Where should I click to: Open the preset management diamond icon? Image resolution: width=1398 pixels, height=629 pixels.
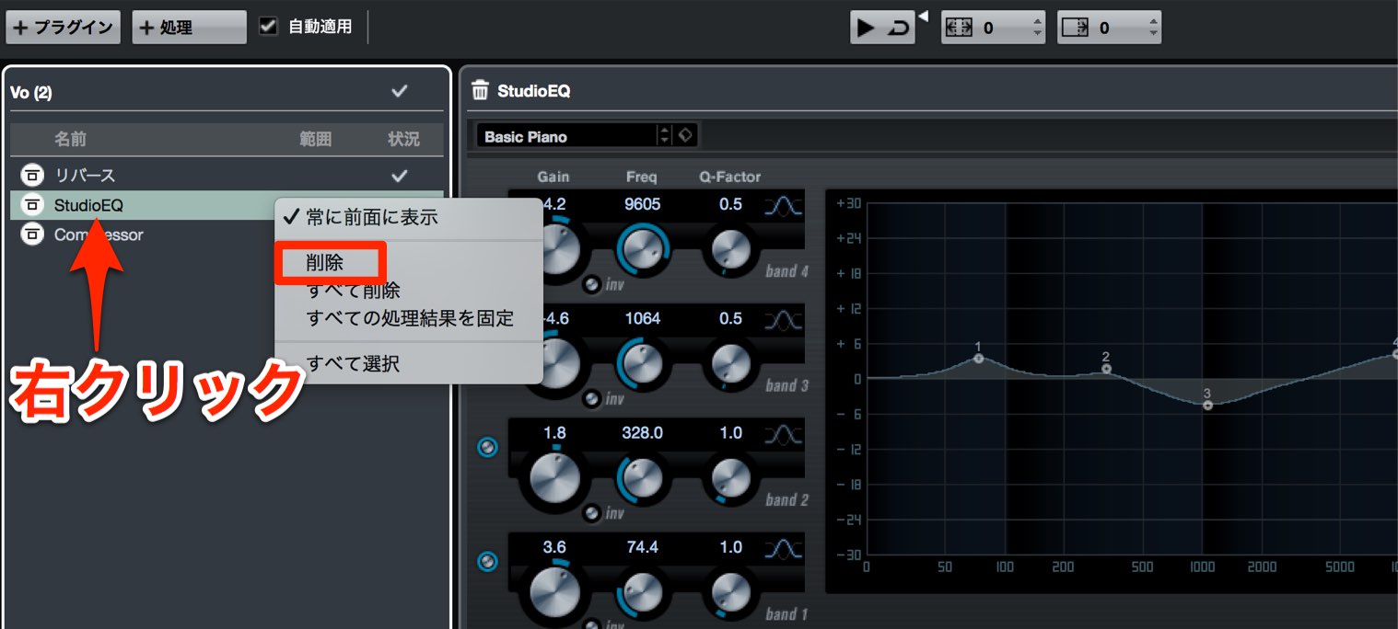click(x=686, y=135)
